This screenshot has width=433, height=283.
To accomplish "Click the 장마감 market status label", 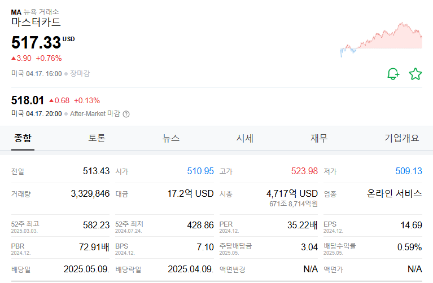I will (x=80, y=74).
